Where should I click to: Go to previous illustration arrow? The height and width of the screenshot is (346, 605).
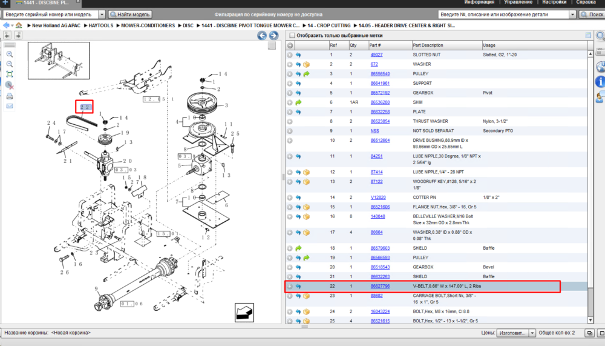point(262,36)
